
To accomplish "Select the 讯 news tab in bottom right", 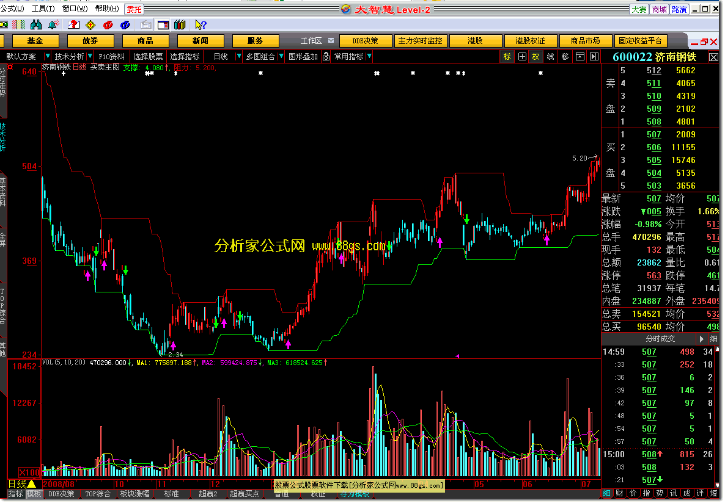I will pos(674,493).
